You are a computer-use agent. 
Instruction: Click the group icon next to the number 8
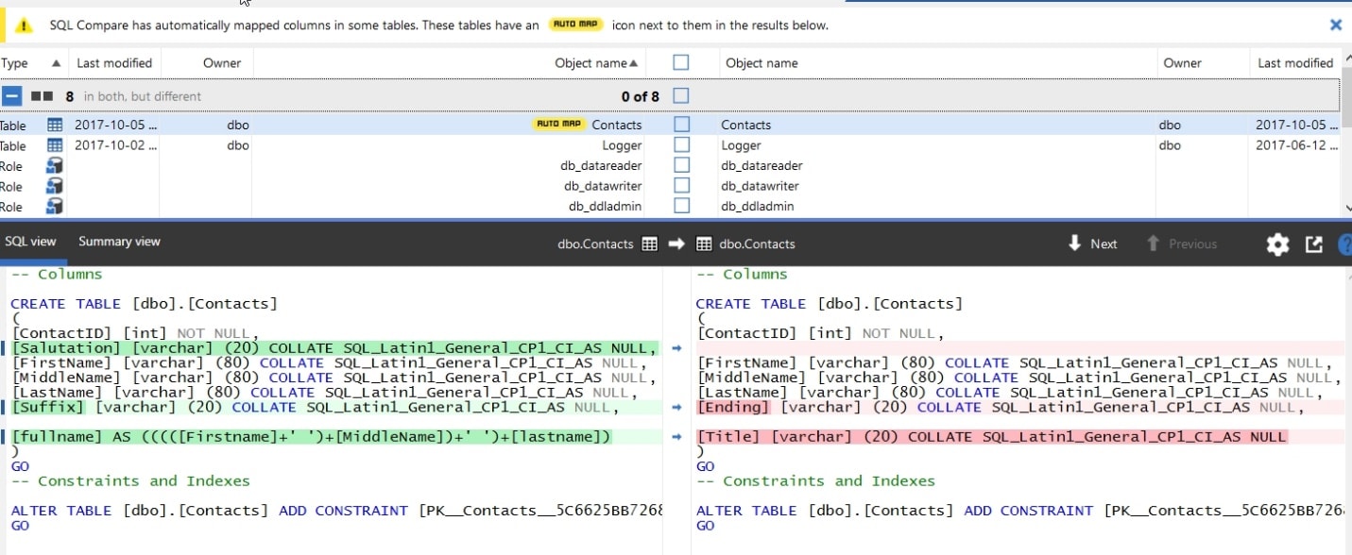(42, 95)
